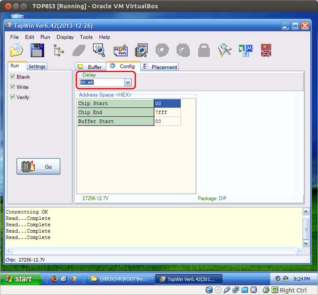Click the grayed eraser chip icon
The image size is (318, 295).
(x=79, y=51)
